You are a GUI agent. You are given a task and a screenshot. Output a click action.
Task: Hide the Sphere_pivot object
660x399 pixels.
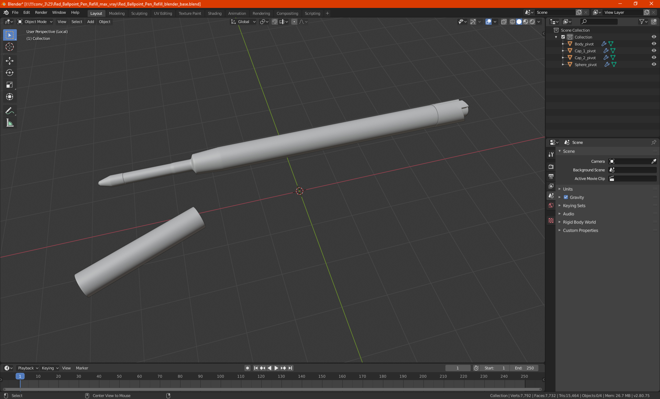click(654, 65)
